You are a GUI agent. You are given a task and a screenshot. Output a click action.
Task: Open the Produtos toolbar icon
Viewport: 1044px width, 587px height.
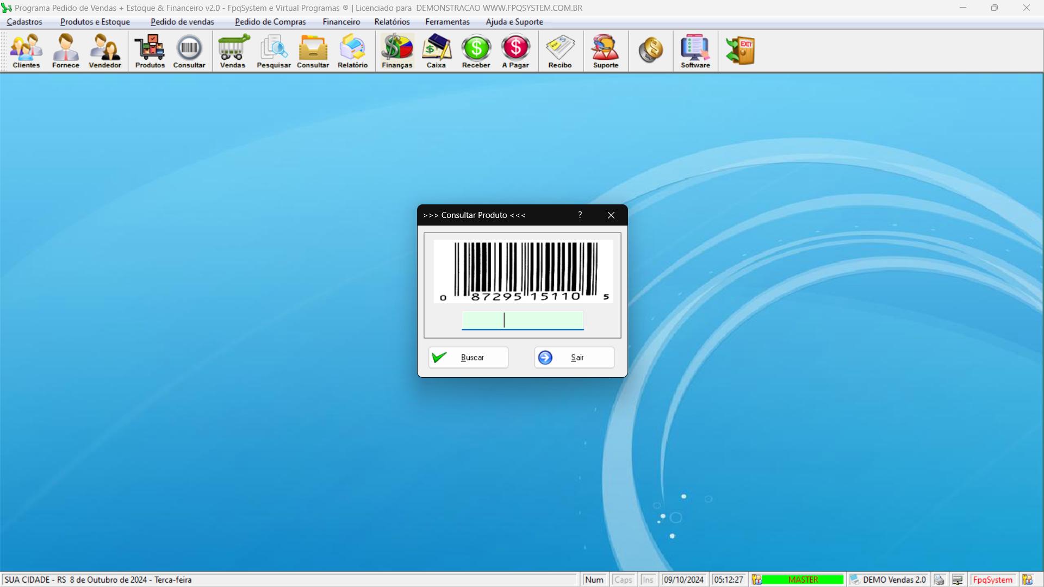(x=150, y=51)
